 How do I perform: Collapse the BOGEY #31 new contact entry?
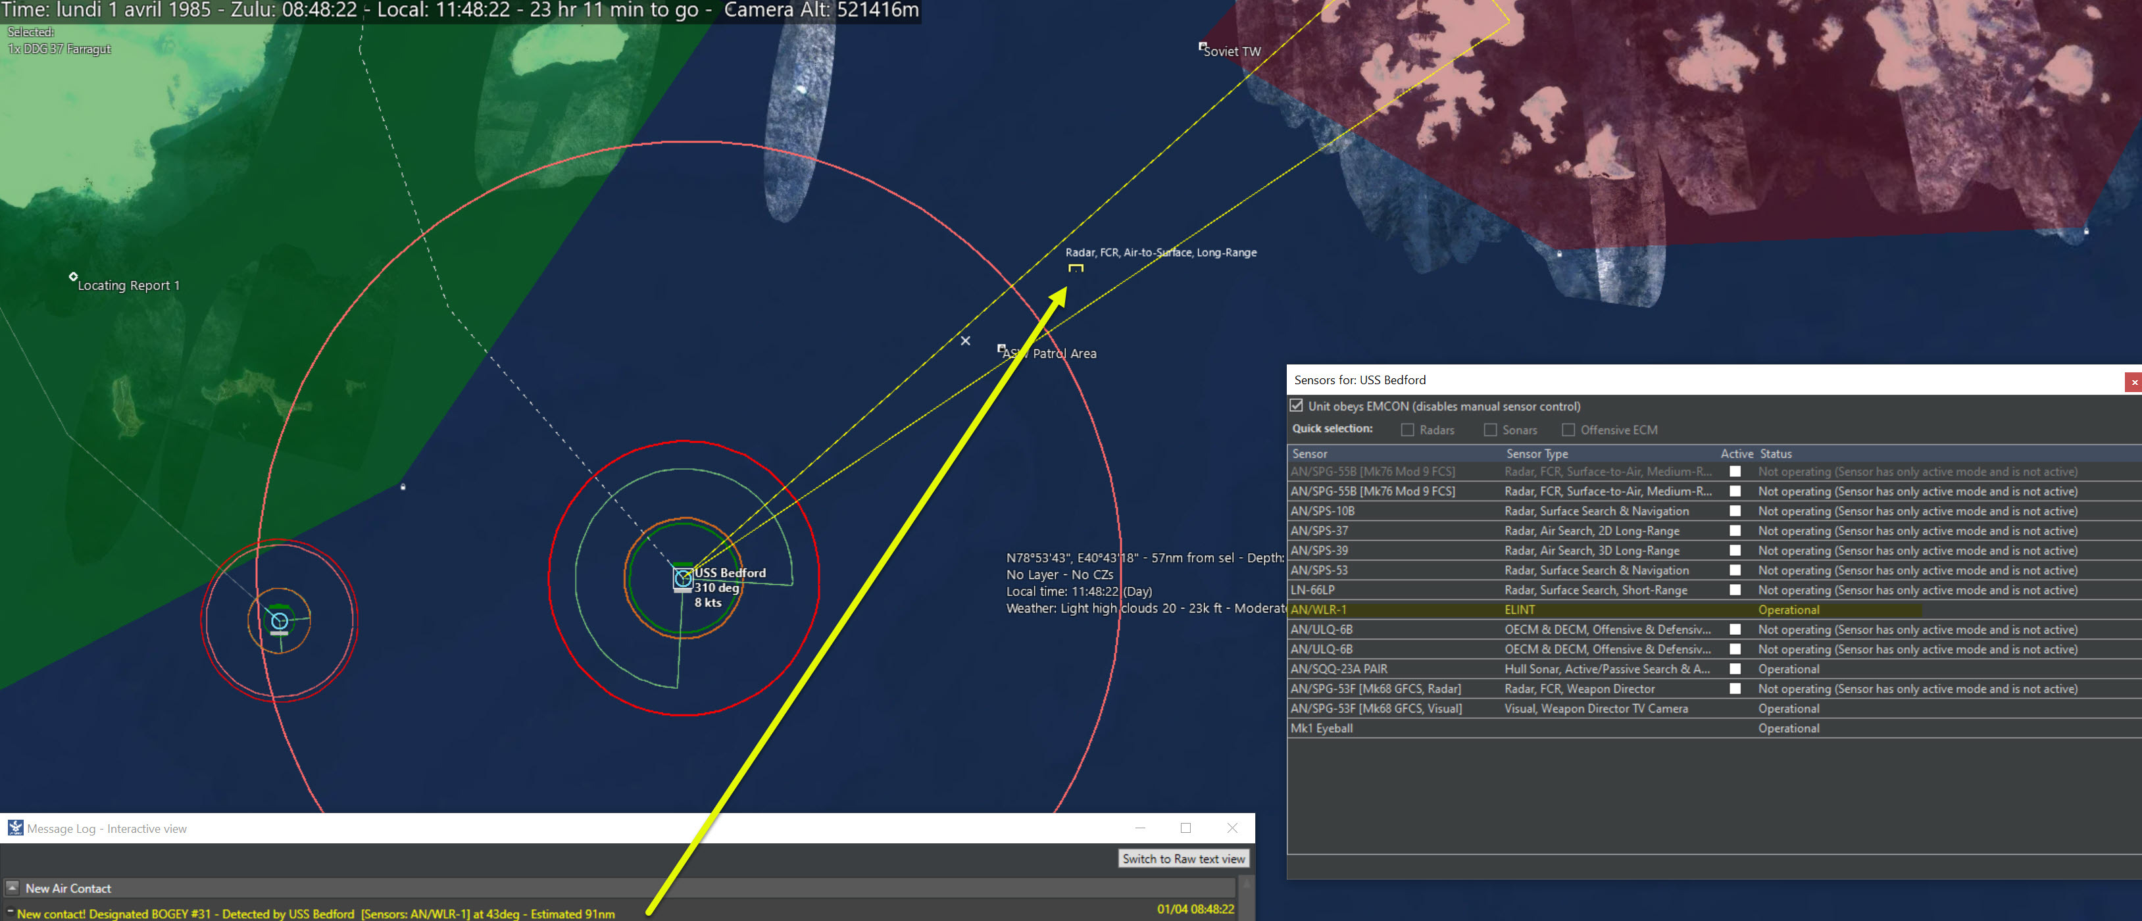10,912
